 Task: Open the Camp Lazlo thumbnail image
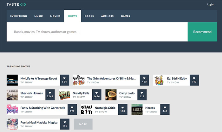click(111, 95)
